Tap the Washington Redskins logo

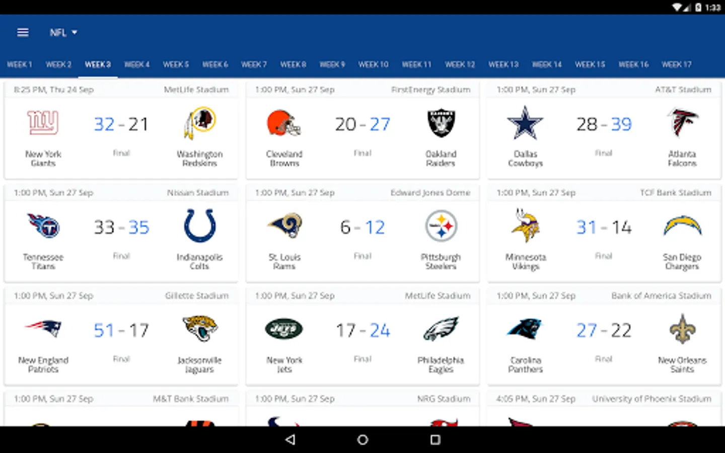(200, 123)
